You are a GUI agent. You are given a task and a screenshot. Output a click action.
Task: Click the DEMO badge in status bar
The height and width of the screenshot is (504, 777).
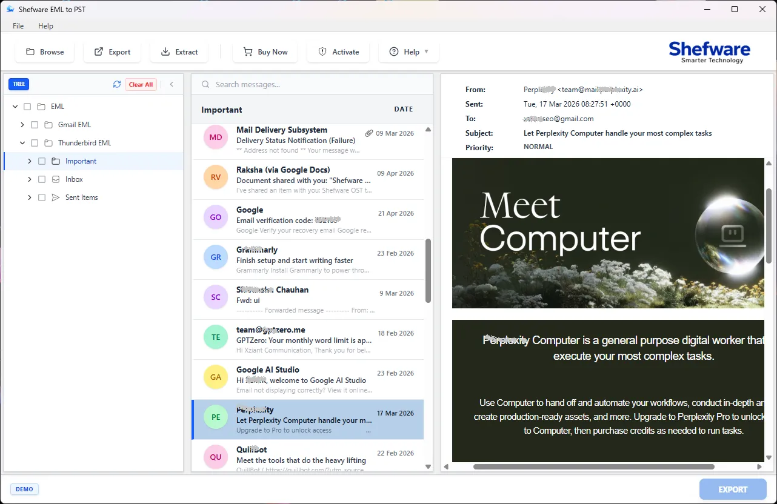click(24, 489)
